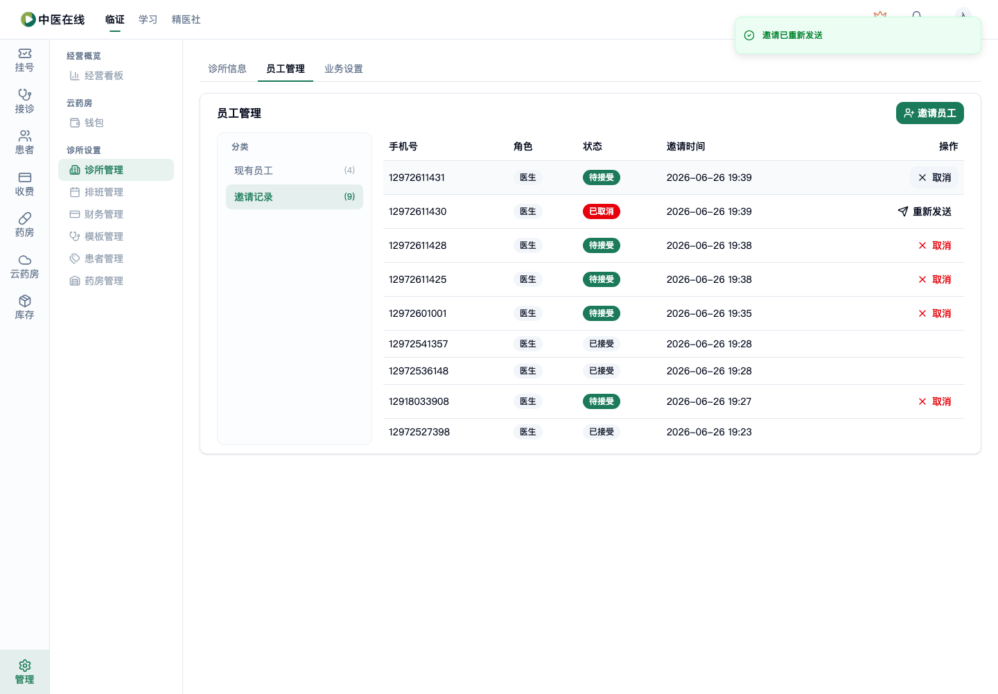The image size is (998, 694).
Task: Open 管理 settings gear at bottom
Action: [x=24, y=672]
